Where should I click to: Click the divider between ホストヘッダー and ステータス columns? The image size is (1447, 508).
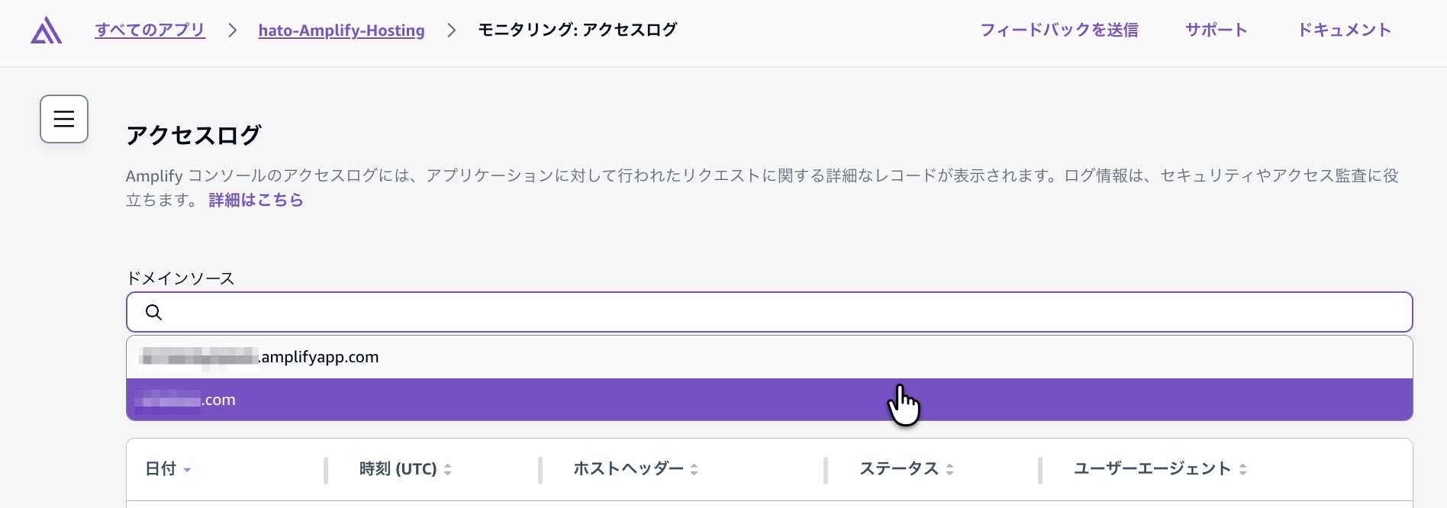826,470
